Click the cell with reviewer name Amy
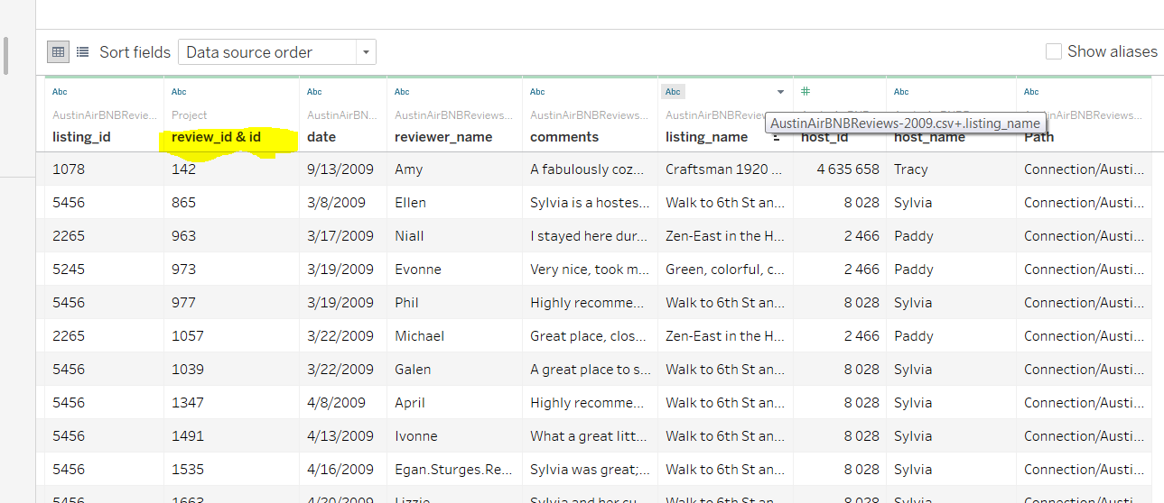Image resolution: width=1164 pixels, height=503 pixels. [408, 169]
